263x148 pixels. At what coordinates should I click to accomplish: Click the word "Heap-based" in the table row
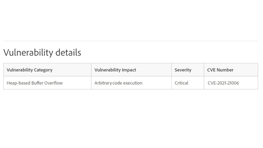coord(18,83)
